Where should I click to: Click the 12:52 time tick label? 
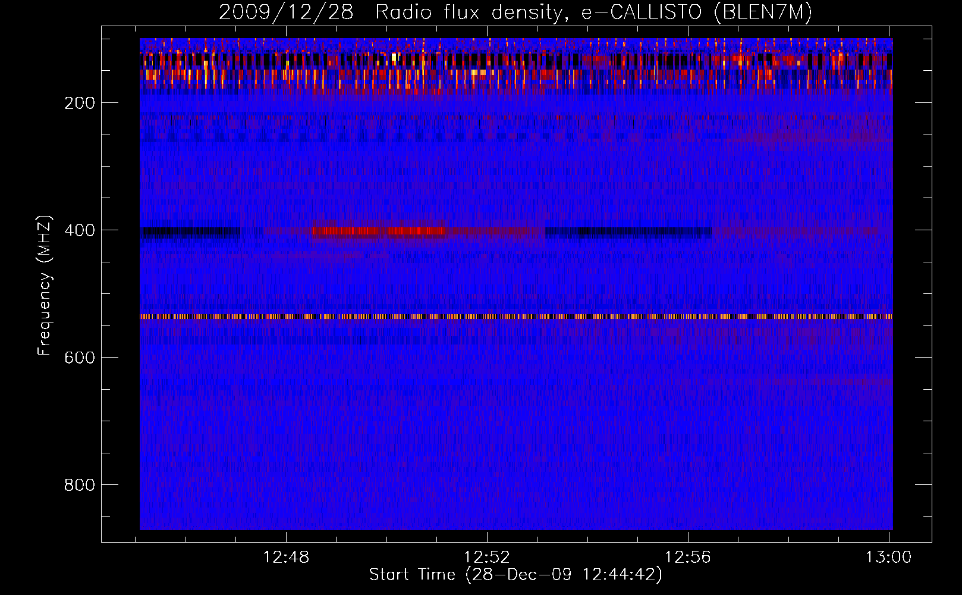(487, 558)
